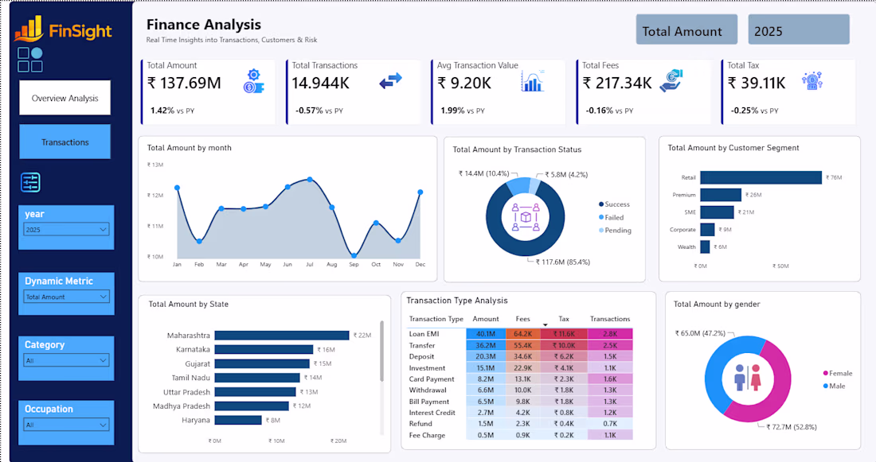Click the 40.1M Loan EMI amount cell
Screen dimensions: 876x462
(x=486, y=334)
